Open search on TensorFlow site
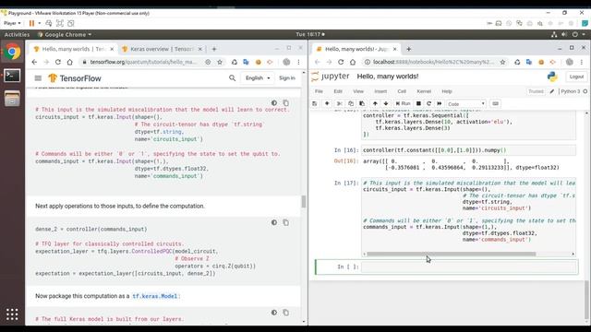Screen dimensions: 591x332 [x=232, y=77]
